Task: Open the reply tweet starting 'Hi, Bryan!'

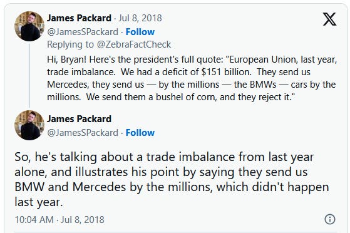Action: pyautogui.click(x=192, y=78)
